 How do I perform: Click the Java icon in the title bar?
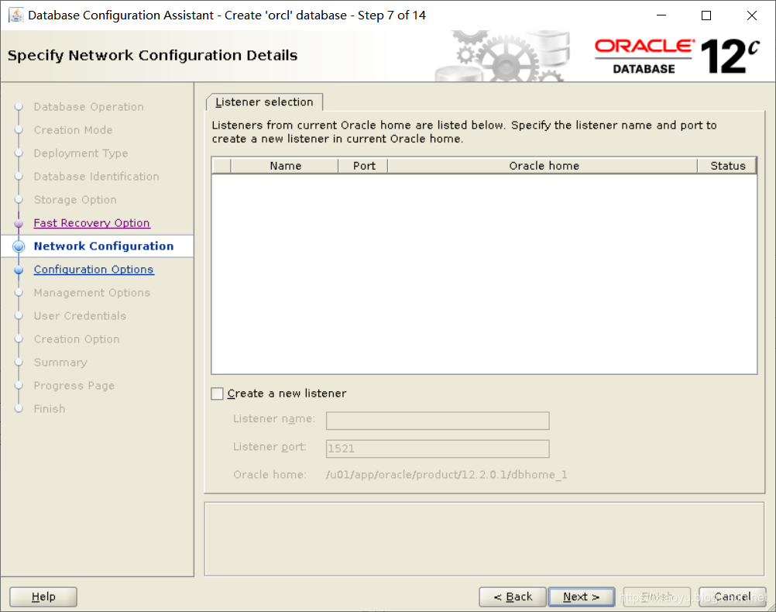15,15
